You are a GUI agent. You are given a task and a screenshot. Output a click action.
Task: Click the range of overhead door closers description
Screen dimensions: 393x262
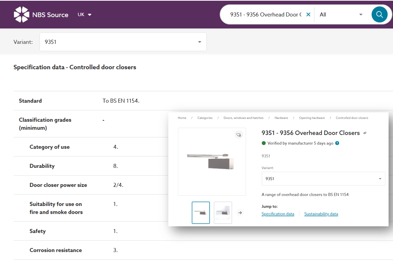(305, 195)
